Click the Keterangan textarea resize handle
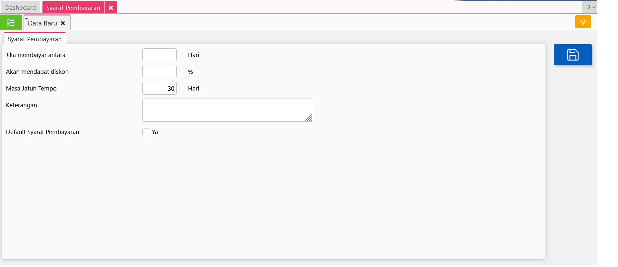Image resolution: width=618 pixels, height=267 pixels. click(309, 118)
